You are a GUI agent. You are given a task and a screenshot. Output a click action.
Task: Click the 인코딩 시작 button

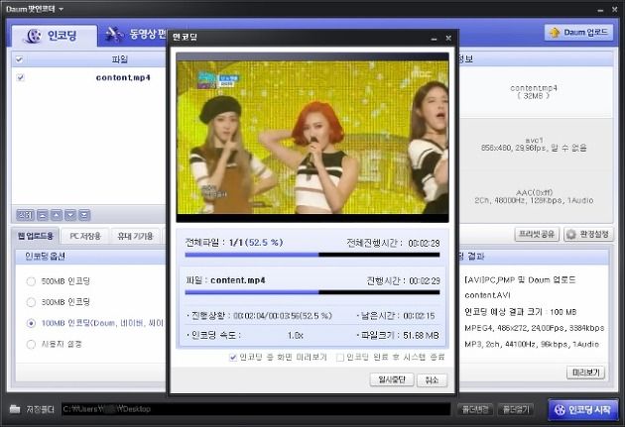[x=582, y=409]
